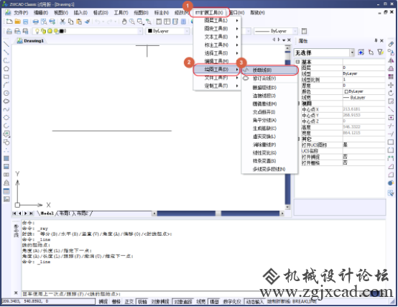Select the Circle tool in draw toolbar
This screenshot has width=398, height=307.
6,93
